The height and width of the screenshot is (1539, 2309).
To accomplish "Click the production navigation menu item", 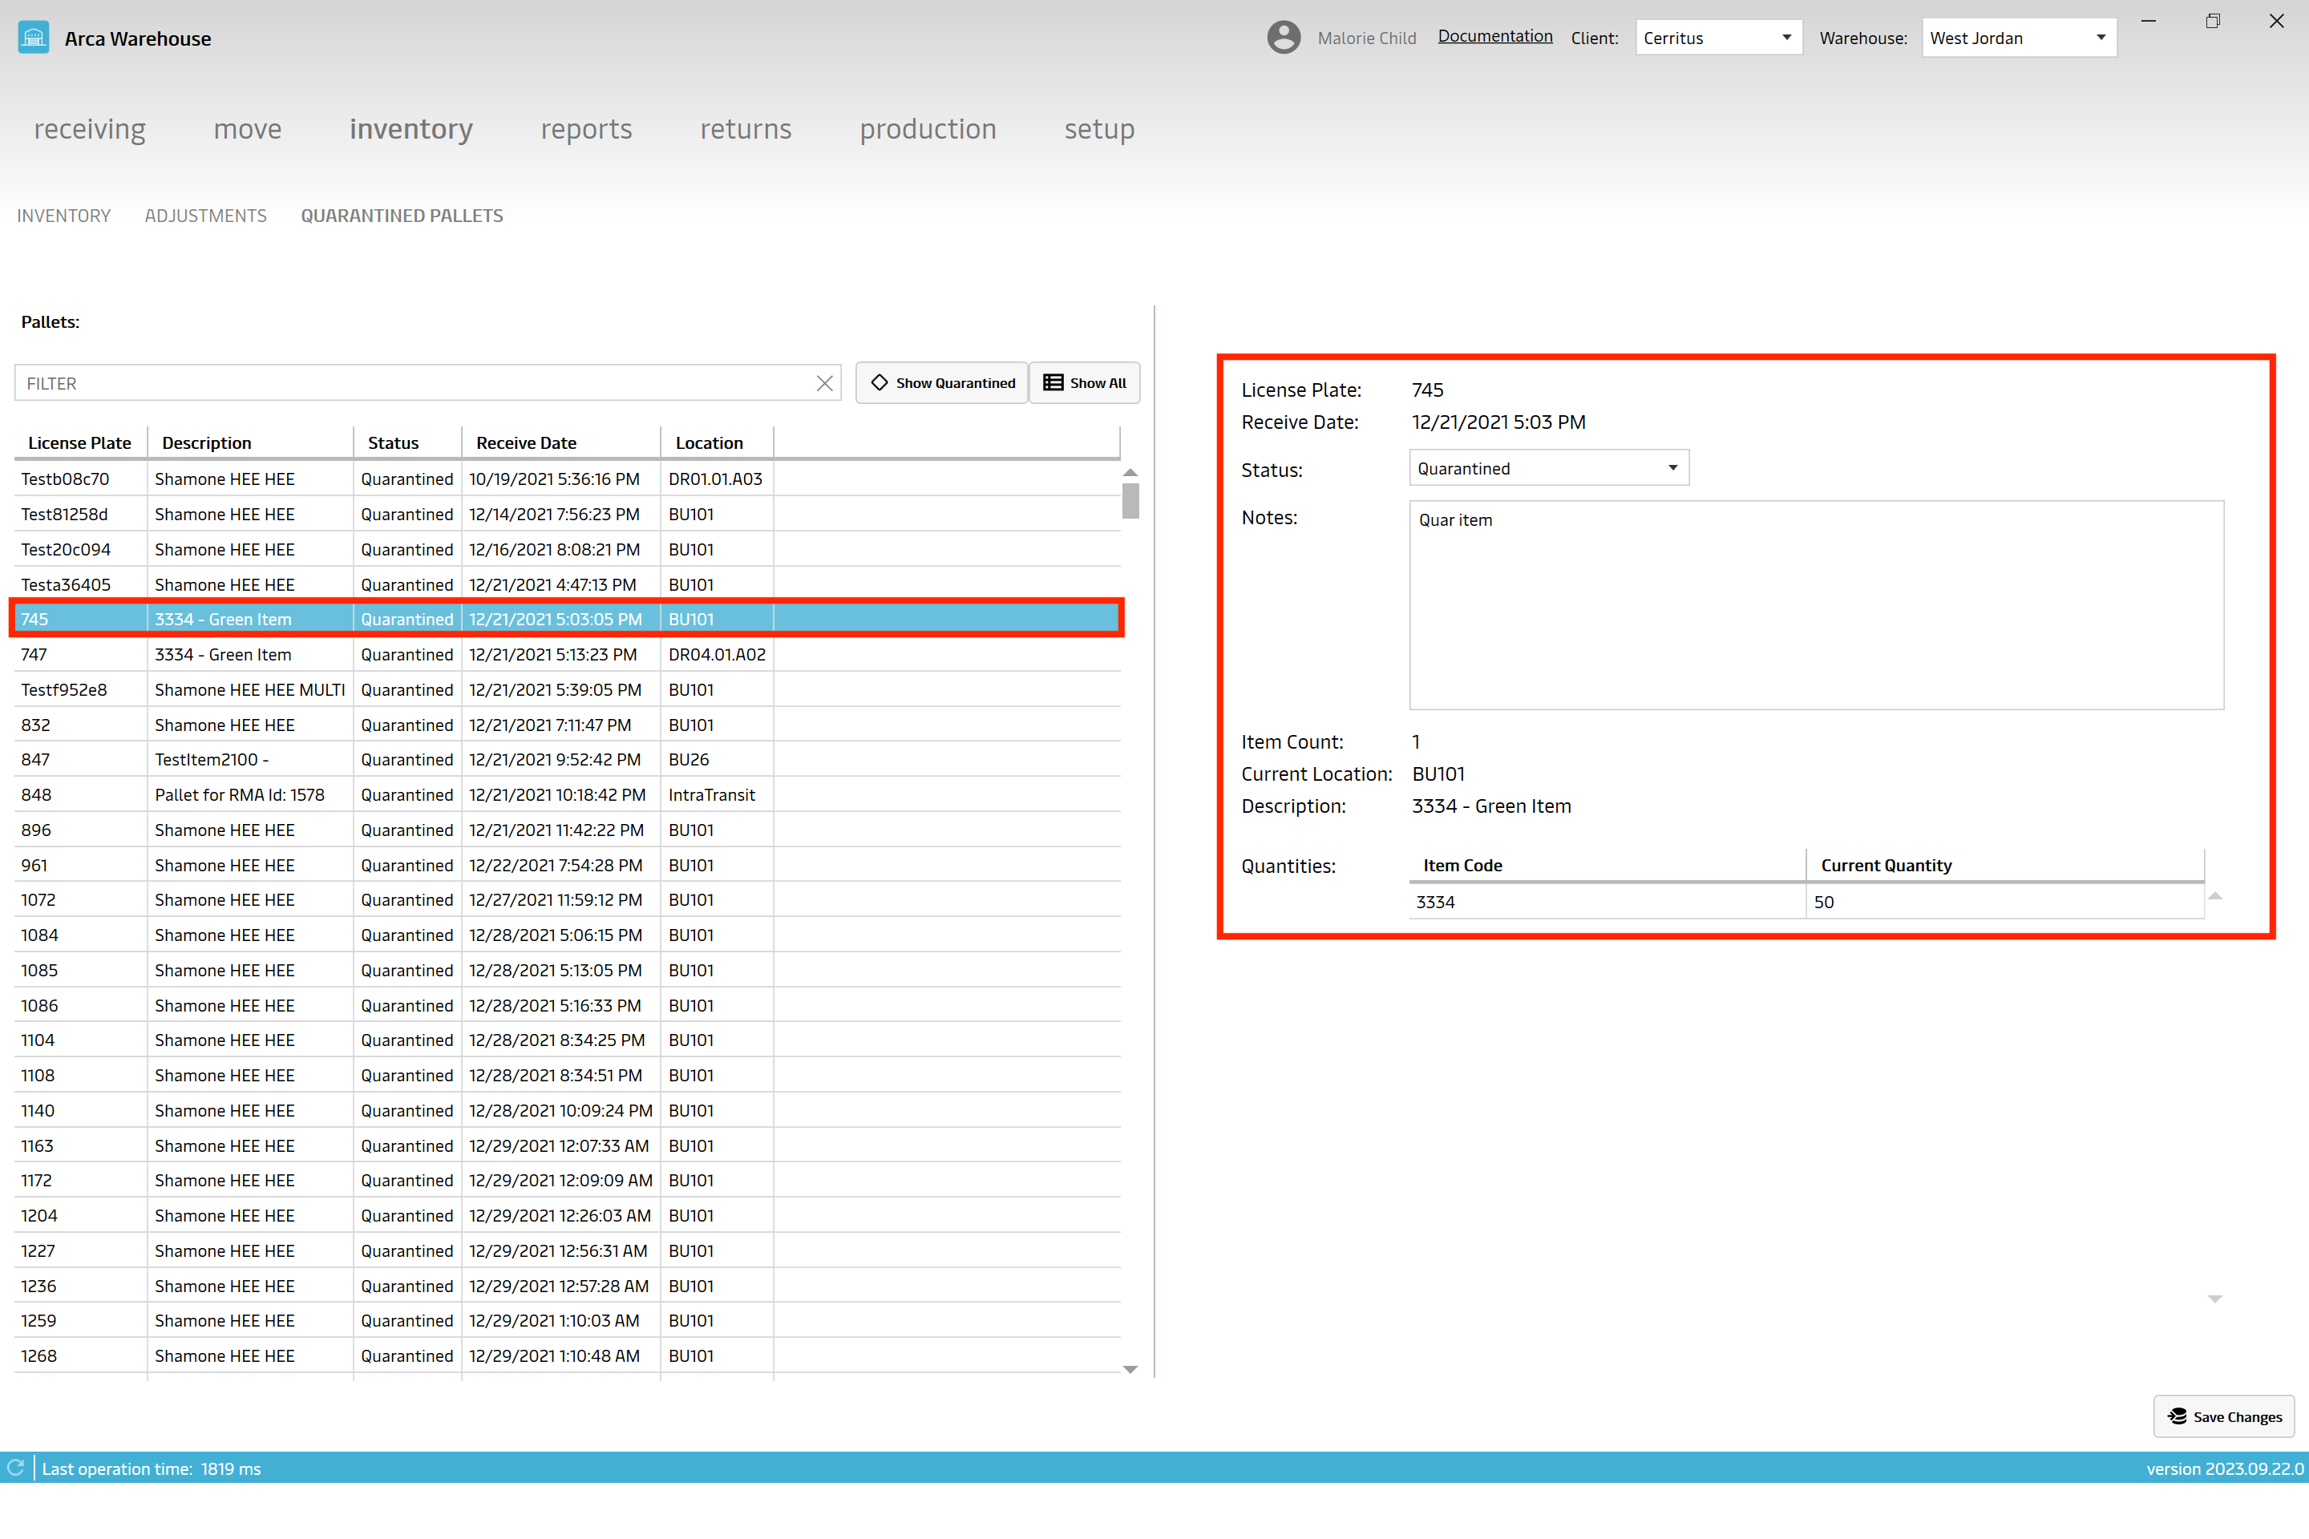I will click(928, 129).
